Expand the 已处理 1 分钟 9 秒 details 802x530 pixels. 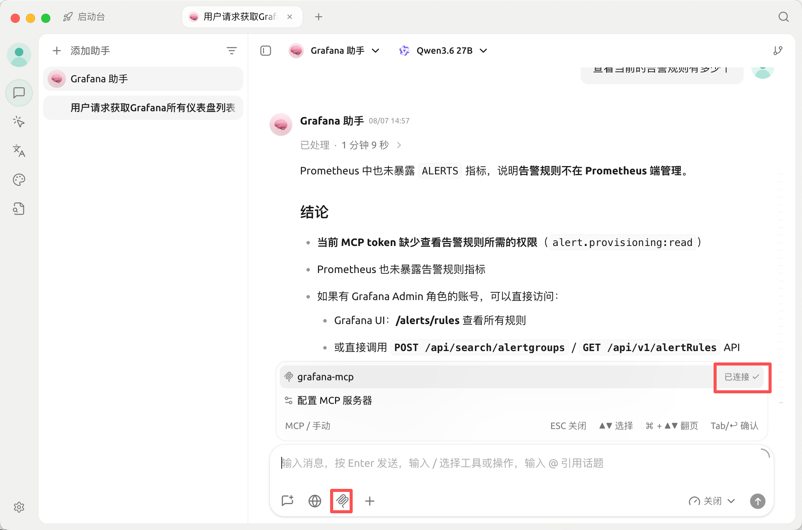(351, 145)
